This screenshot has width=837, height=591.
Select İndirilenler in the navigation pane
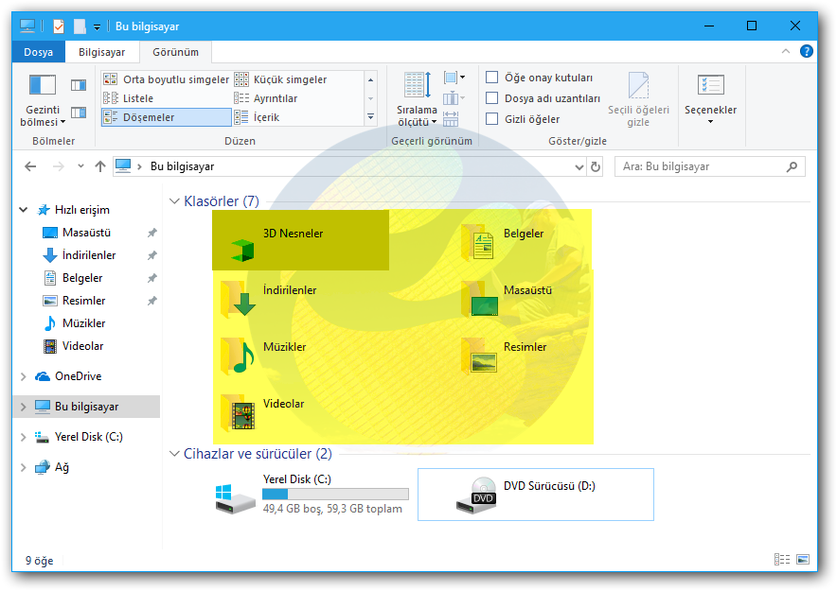89,255
